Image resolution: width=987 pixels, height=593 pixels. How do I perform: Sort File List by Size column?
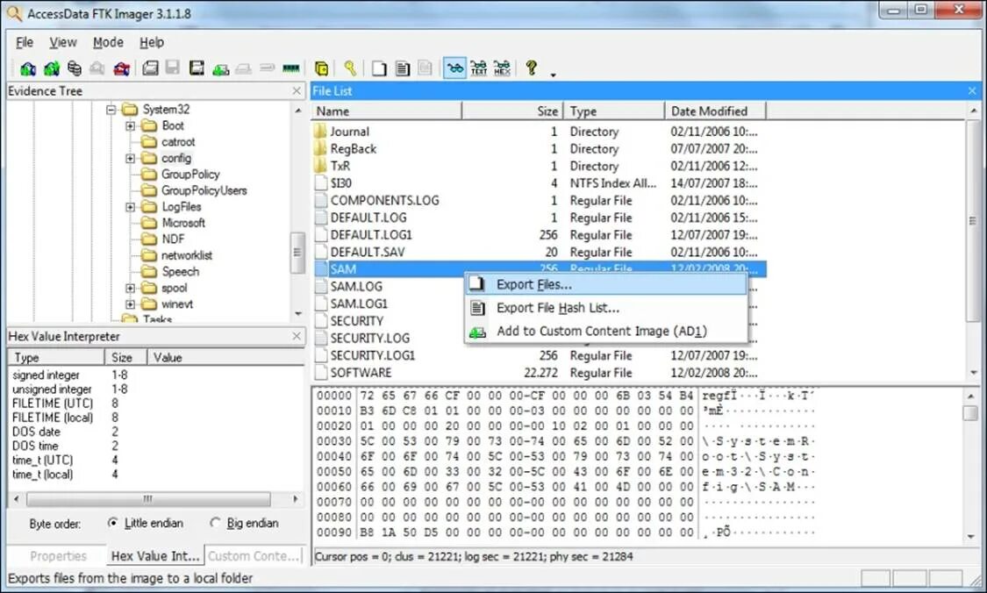tap(512, 111)
